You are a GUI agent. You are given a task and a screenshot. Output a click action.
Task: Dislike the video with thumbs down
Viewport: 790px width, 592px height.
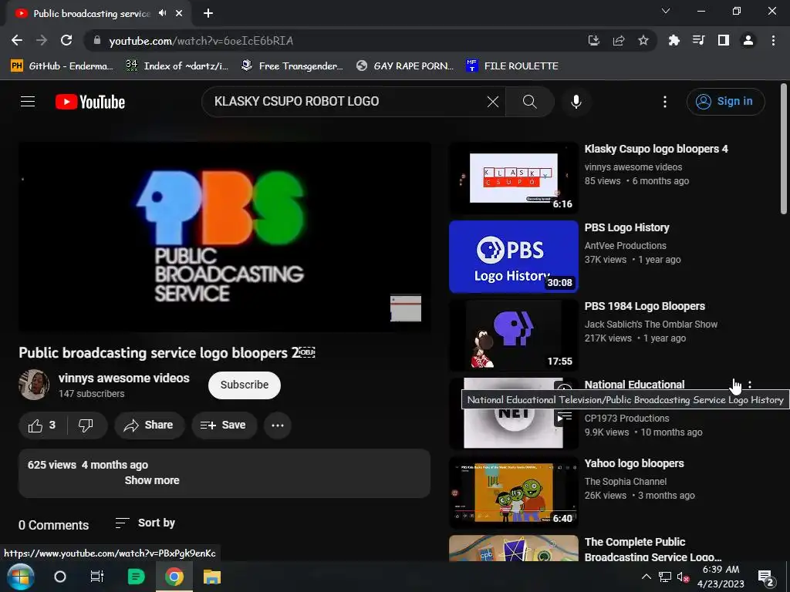[86, 425]
